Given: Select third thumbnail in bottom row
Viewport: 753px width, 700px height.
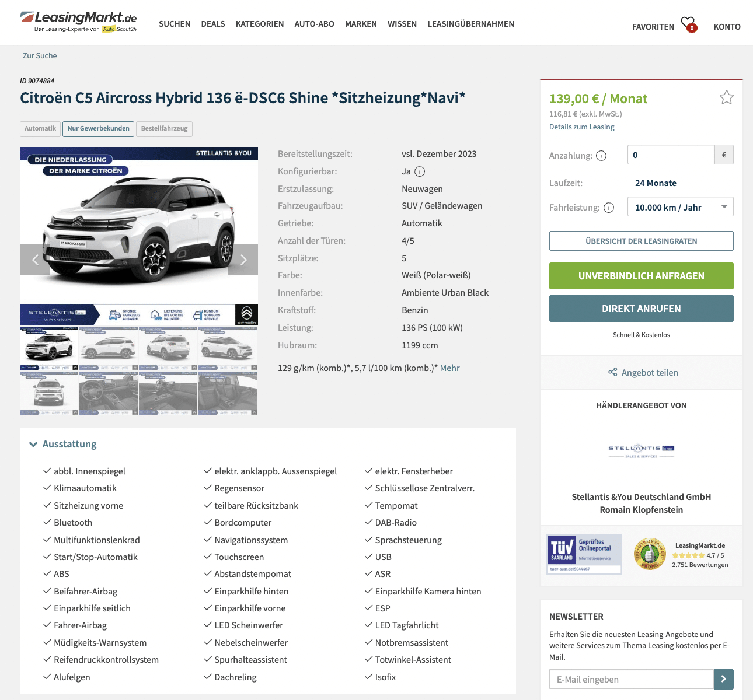Looking at the screenshot, I should coord(168,394).
